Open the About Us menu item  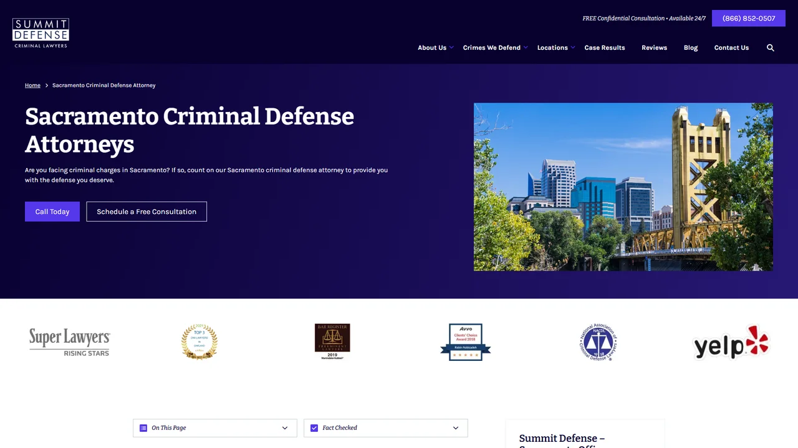click(432, 48)
